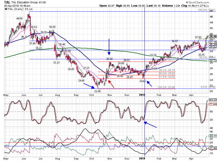Click the 50.0%: 25.63 Fibonacci label
217x161 pixels.
pos(167,74)
